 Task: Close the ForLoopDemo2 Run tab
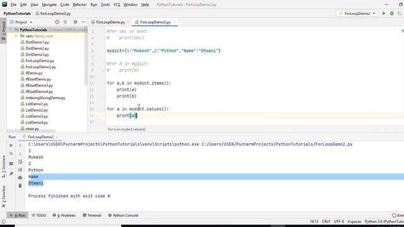pos(57,137)
